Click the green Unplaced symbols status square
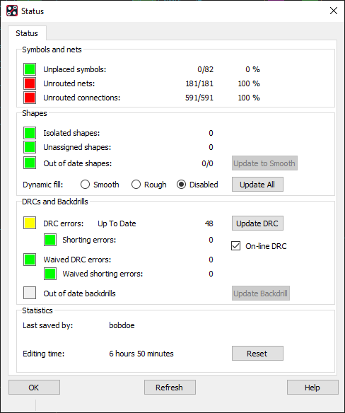This screenshot has height=413, width=345. click(x=30, y=69)
